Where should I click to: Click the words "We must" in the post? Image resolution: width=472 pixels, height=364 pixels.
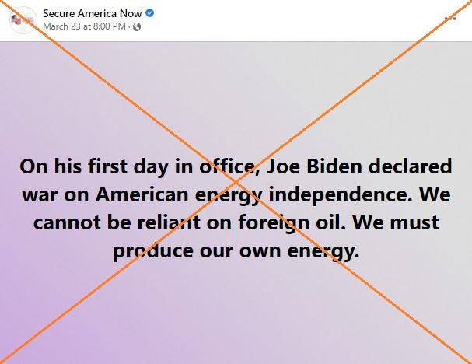(x=396, y=222)
